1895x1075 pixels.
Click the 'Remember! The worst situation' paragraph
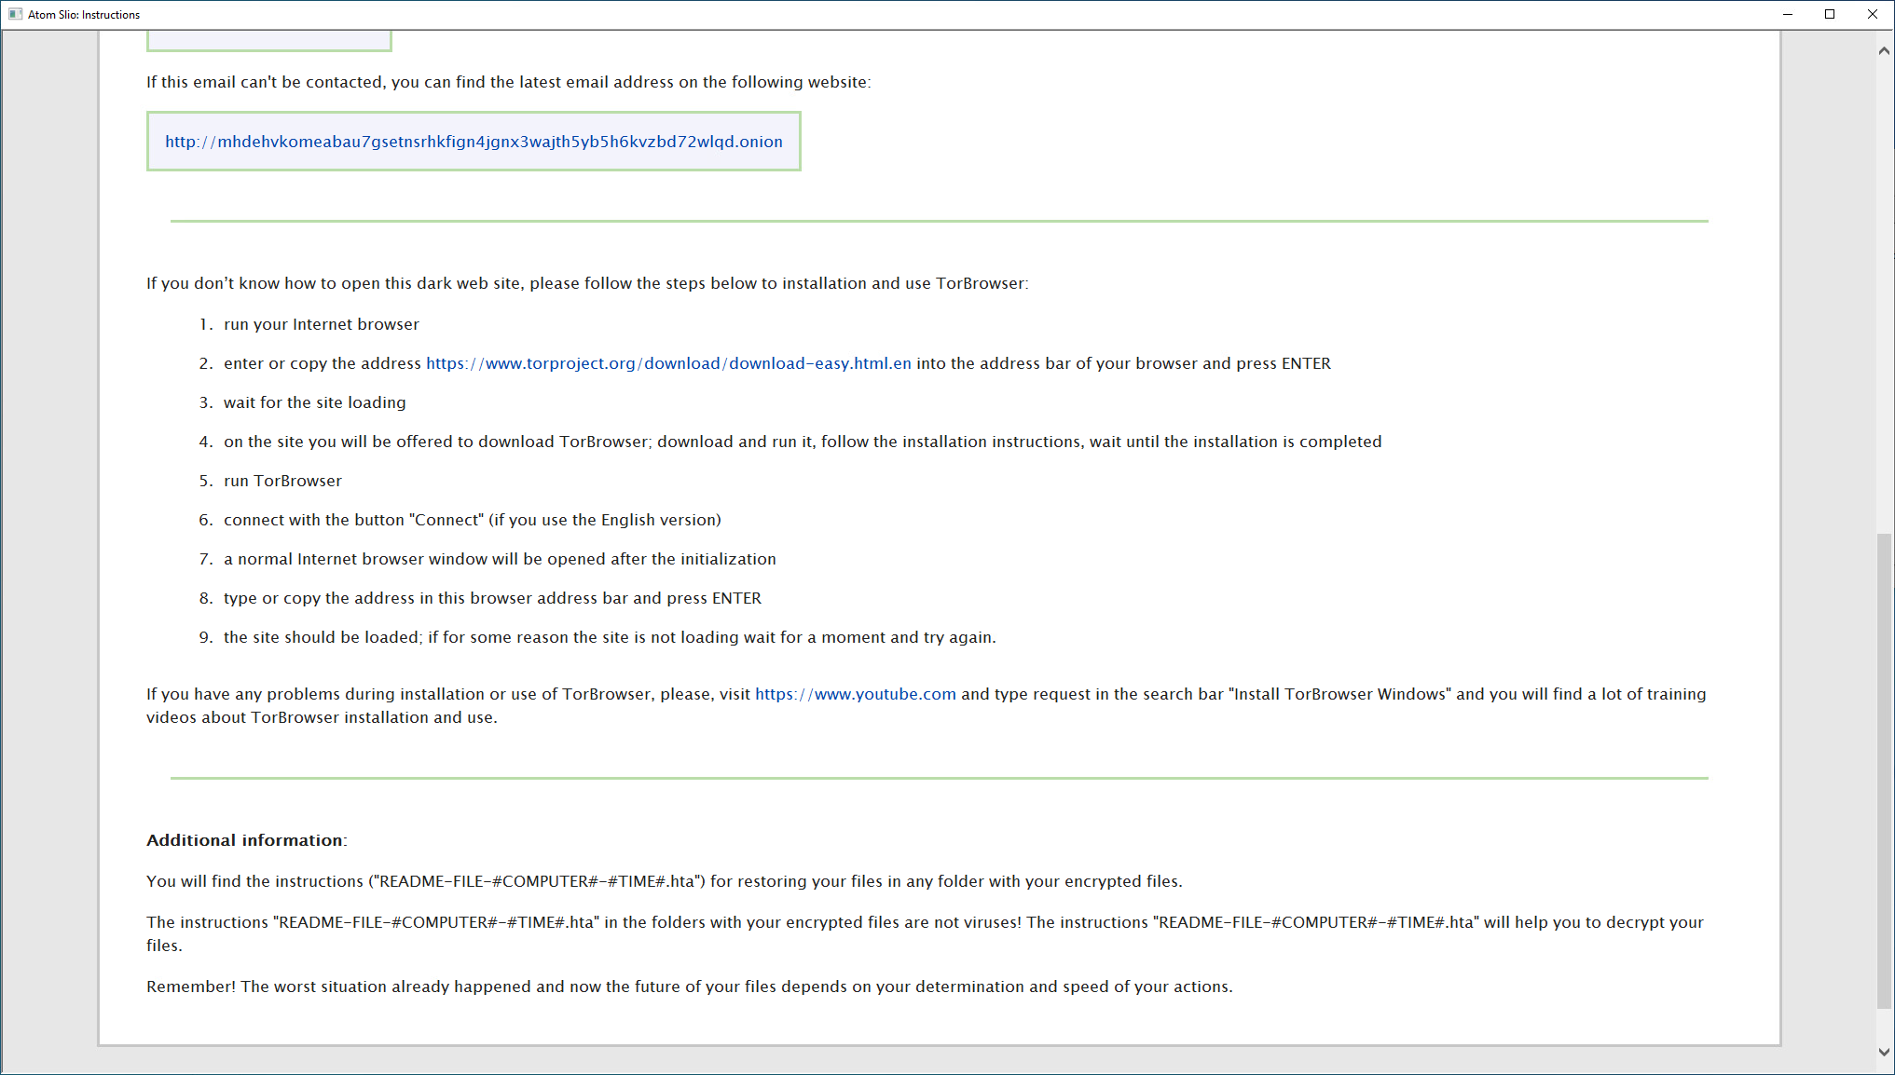tap(689, 987)
